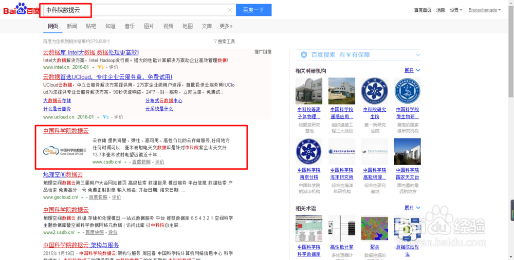The width and height of the screenshot is (514, 260).
Task: Expand arrow next to www.gscloud.cn/
Action: click(82, 197)
